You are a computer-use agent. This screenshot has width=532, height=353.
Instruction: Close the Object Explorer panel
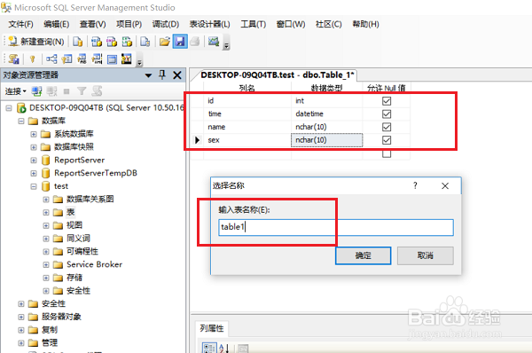click(177, 75)
